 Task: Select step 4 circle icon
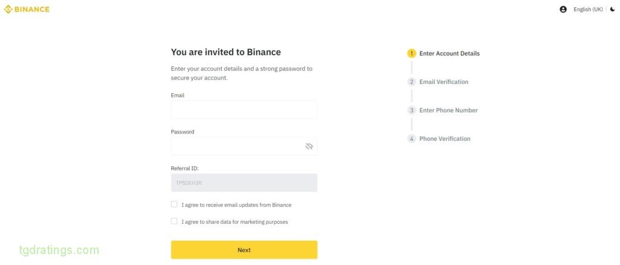(412, 139)
